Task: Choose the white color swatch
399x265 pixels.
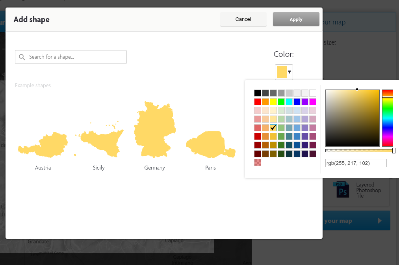Action: point(313,93)
